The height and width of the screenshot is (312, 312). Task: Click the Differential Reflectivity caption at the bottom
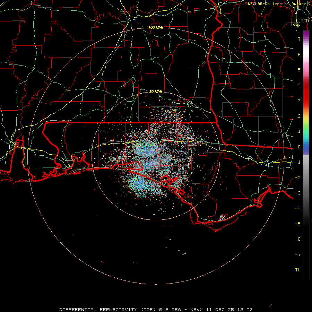[156, 310]
